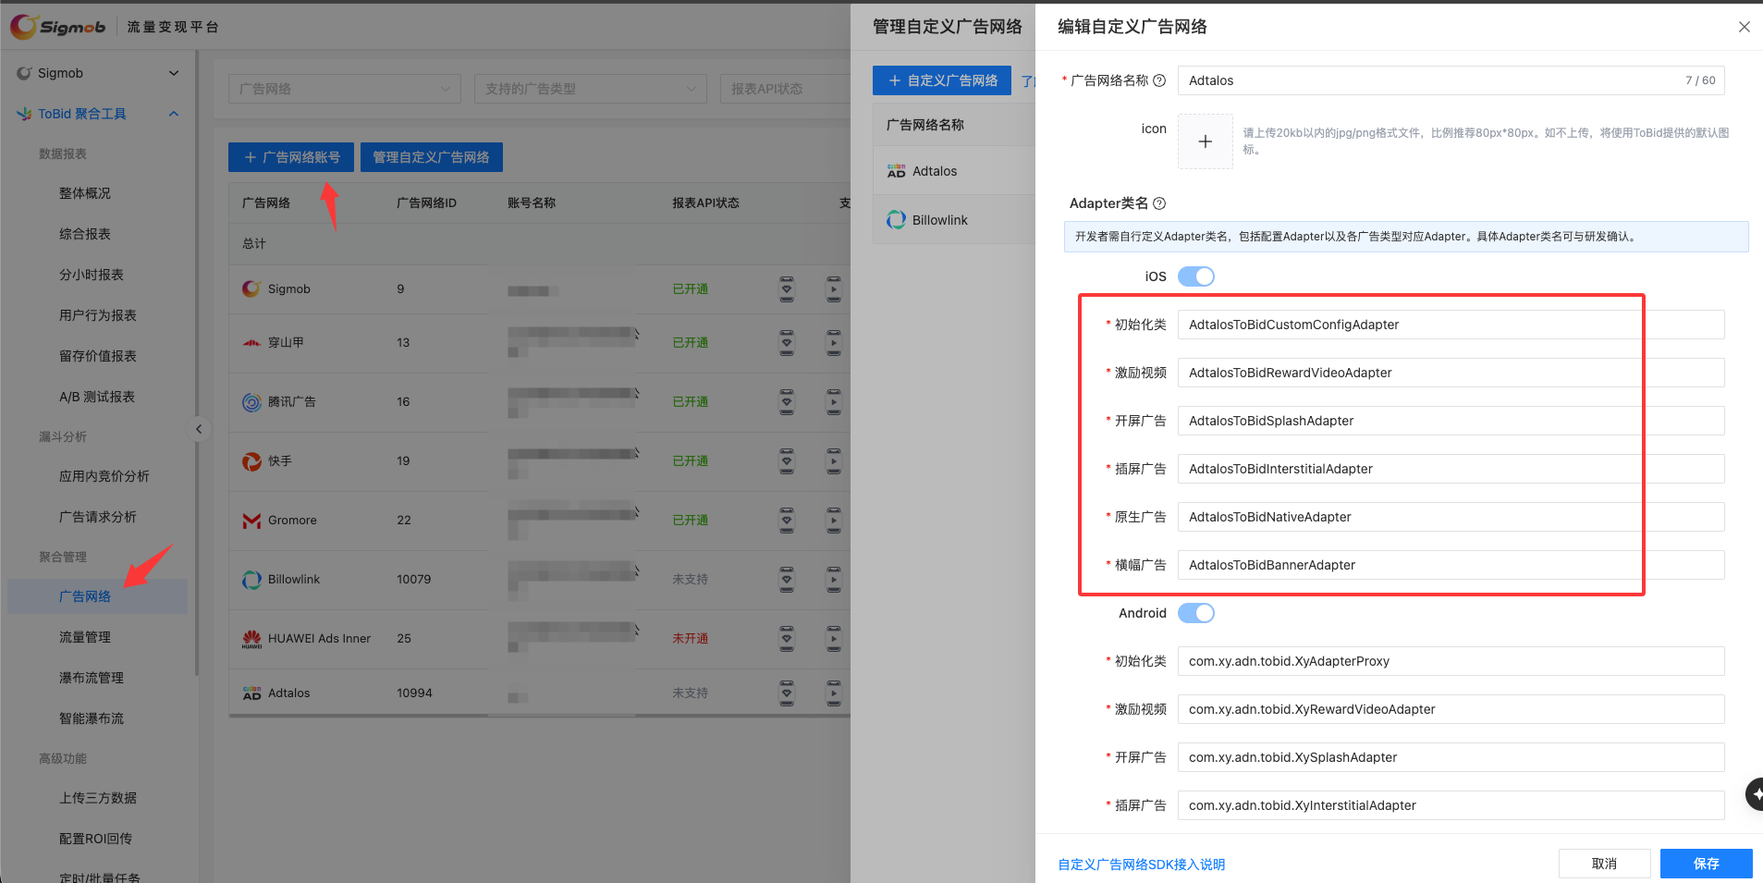Click the AdtalosToBidRewardVideoAdapter input field
1763x883 pixels.
click(1451, 373)
